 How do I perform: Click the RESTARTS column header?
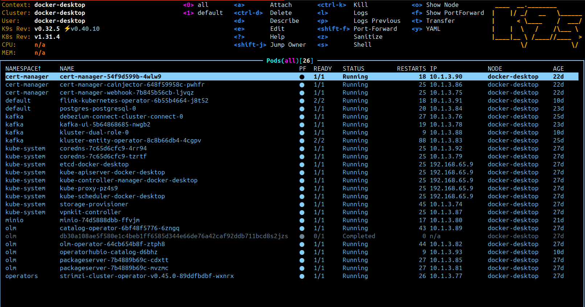point(411,69)
